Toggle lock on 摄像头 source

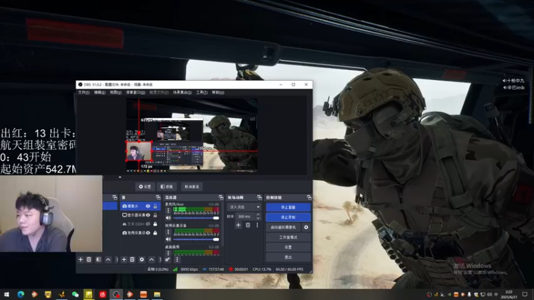coord(156,206)
